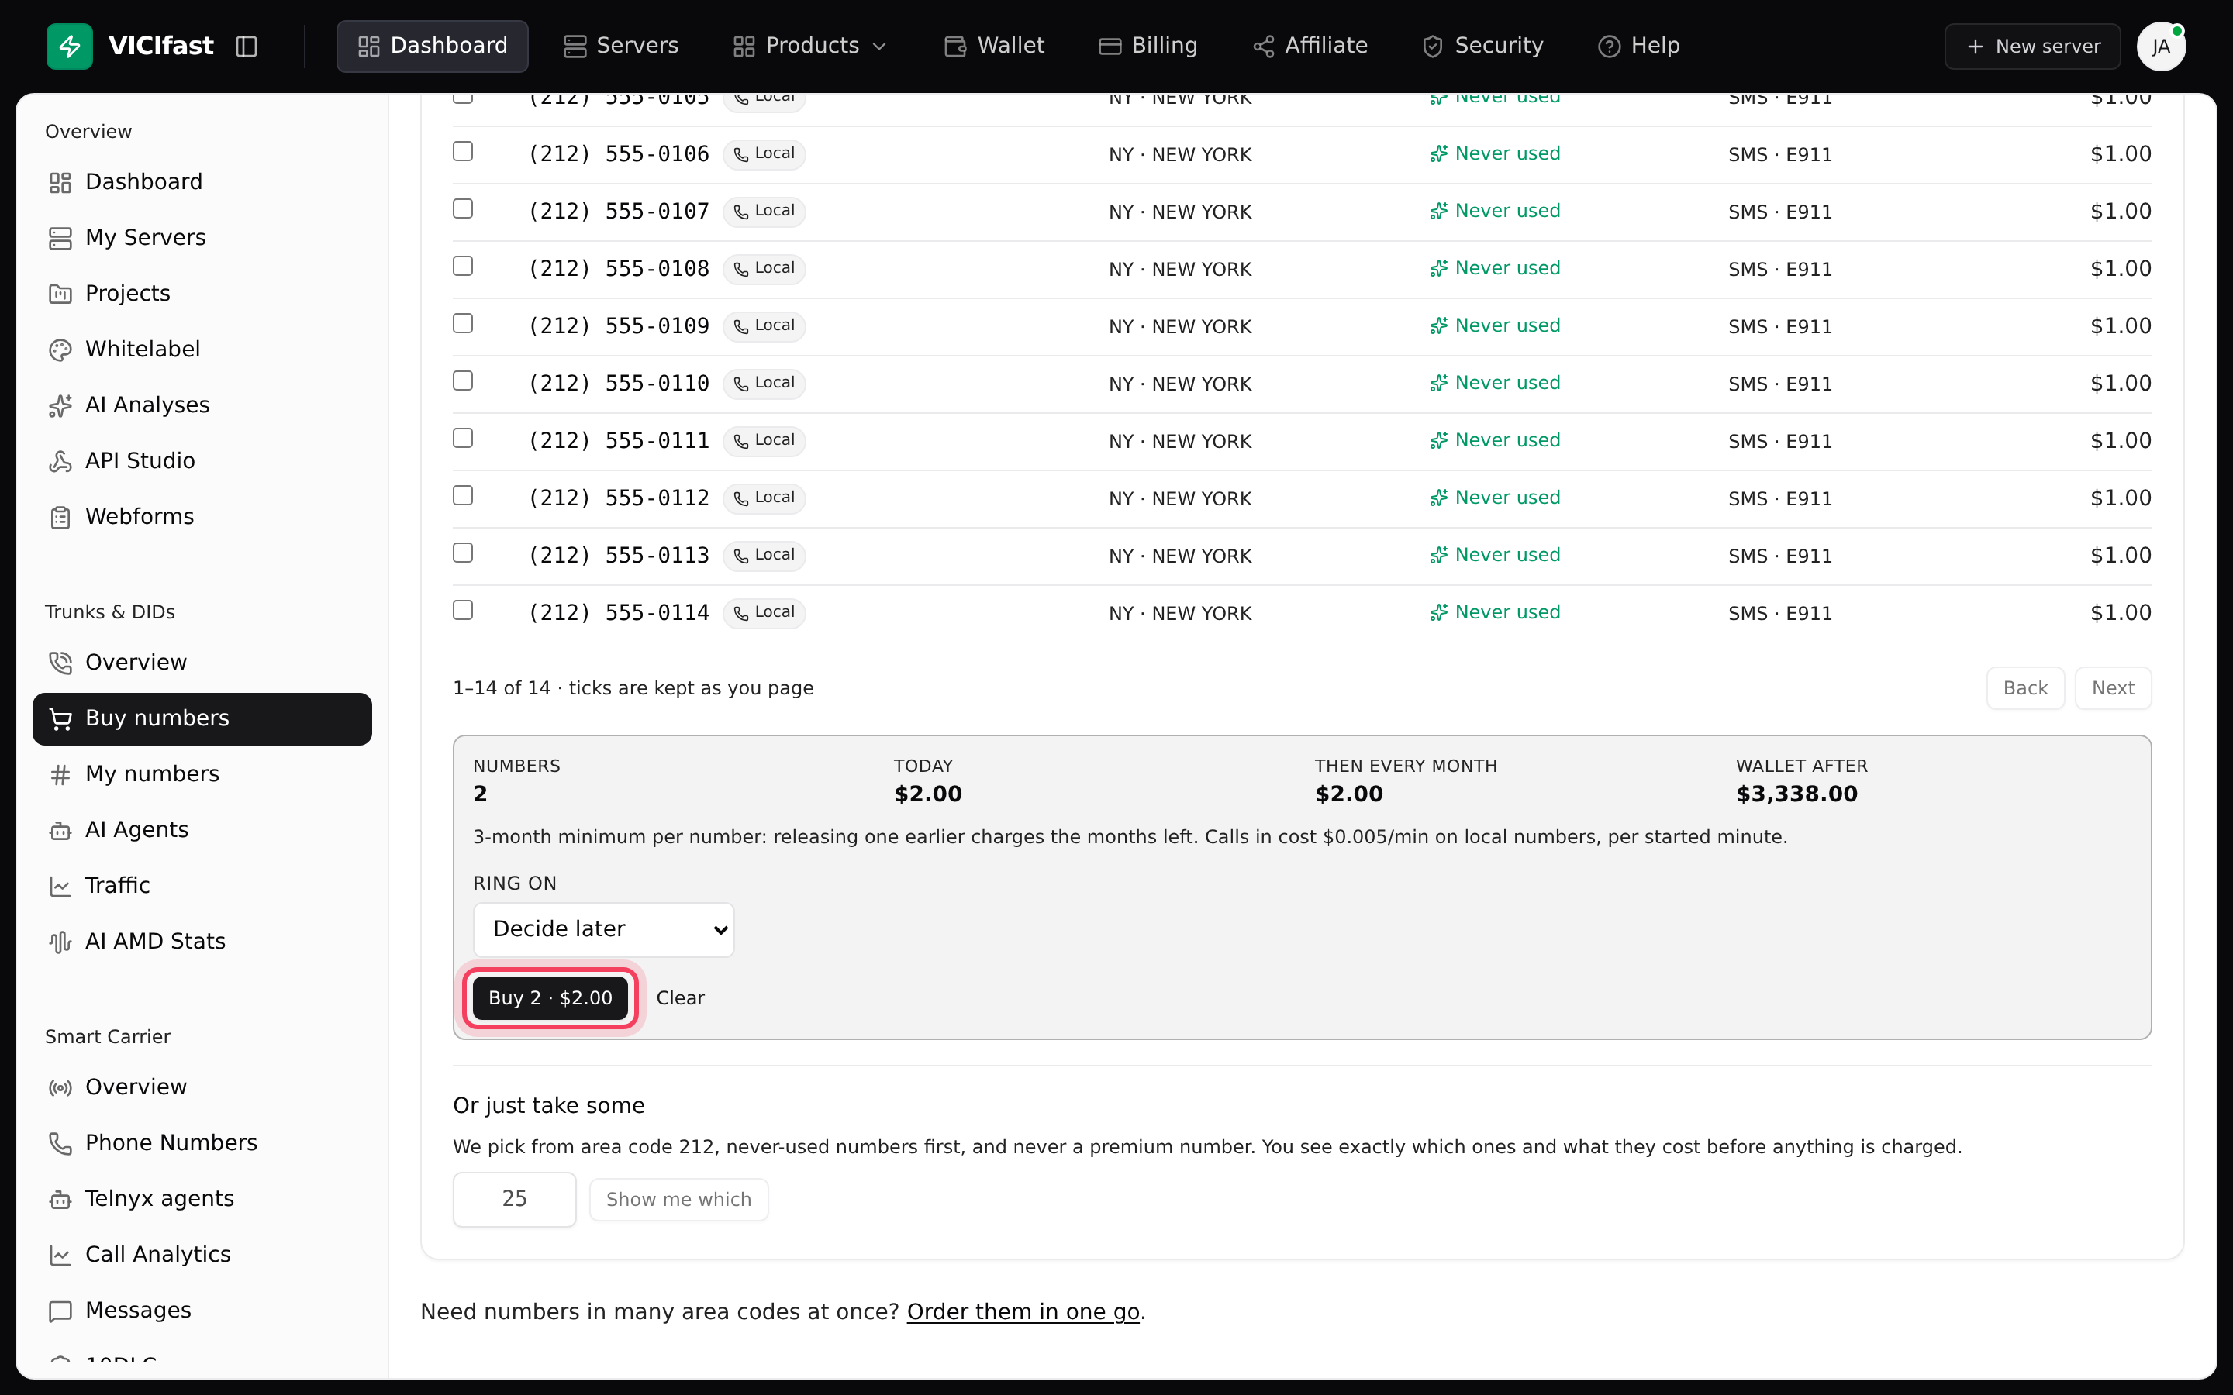Open the Security menu item
2233x1395 pixels.
(1482, 46)
